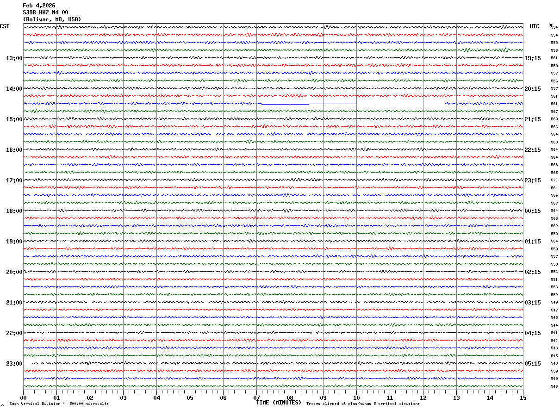Click the 00 minute tick label
560x410 pixels.
(x=24, y=398)
